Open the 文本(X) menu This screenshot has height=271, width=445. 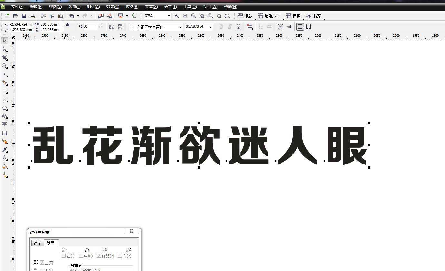click(151, 6)
